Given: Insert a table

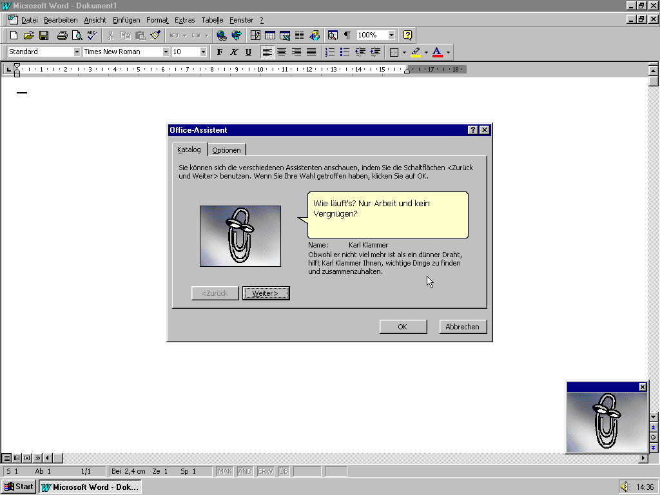Looking at the screenshot, I should coord(270,35).
